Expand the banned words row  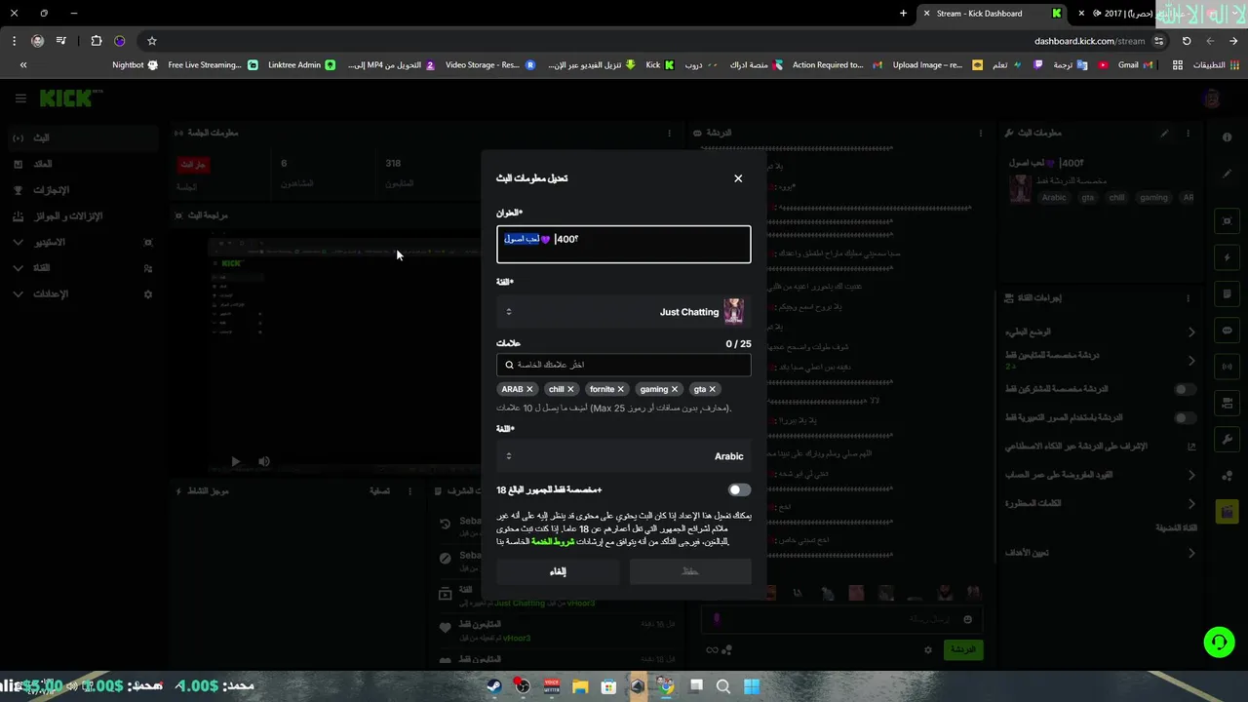[1101, 503]
